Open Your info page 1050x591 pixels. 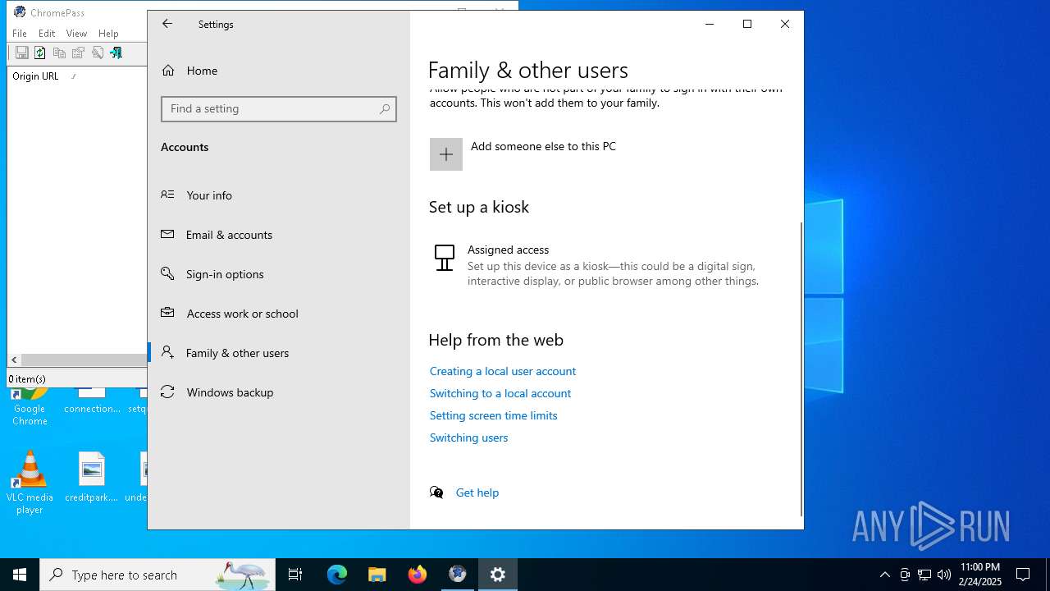coord(279,195)
